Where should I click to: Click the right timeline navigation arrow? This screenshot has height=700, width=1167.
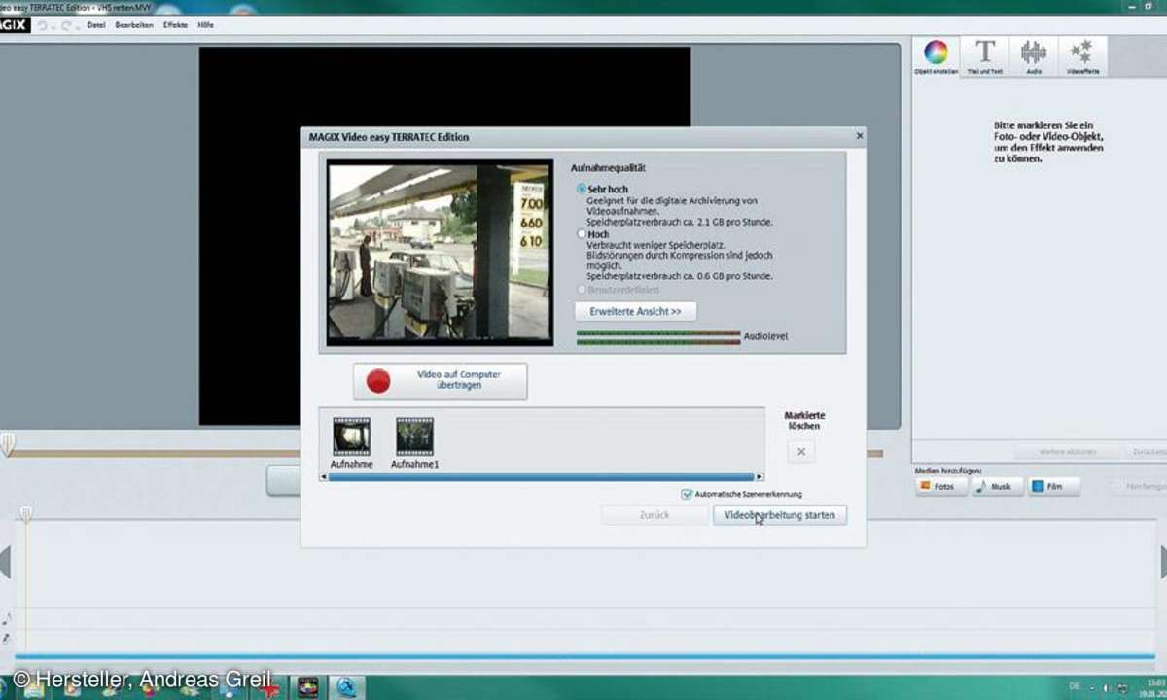tap(1162, 562)
